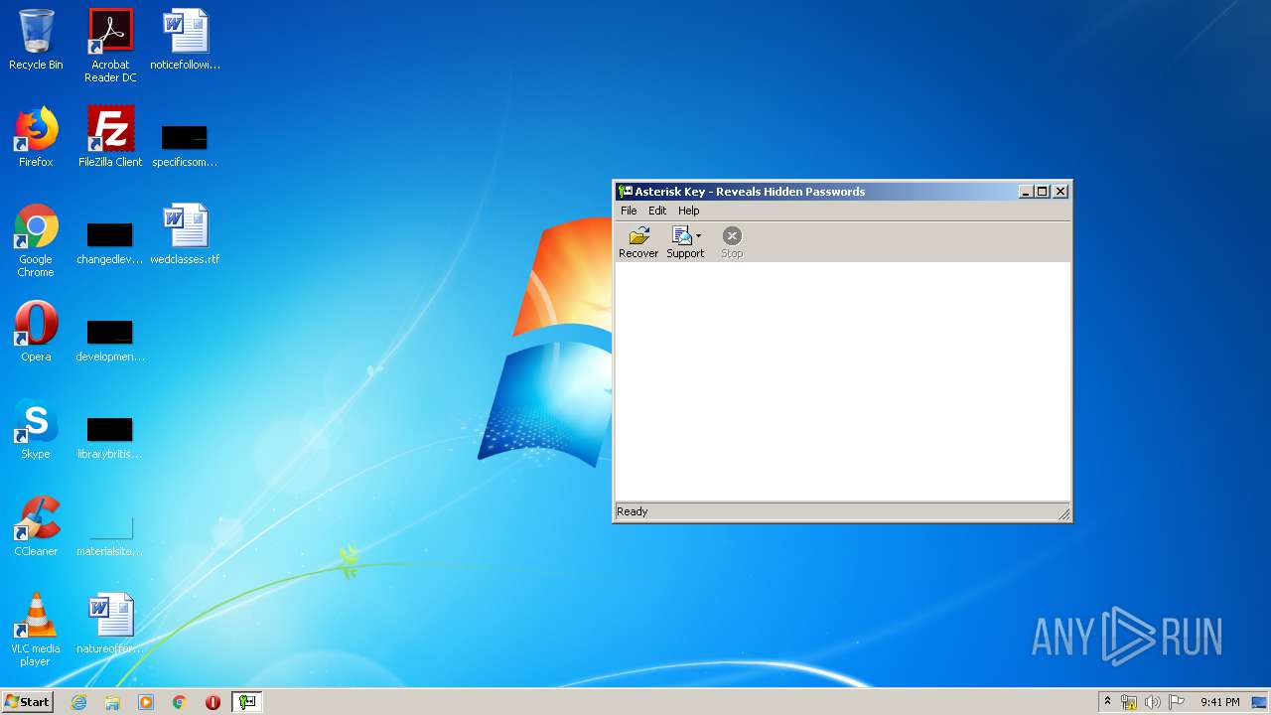The width and height of the screenshot is (1271, 715).
Task: Open the Start menu
Action: click(x=28, y=701)
